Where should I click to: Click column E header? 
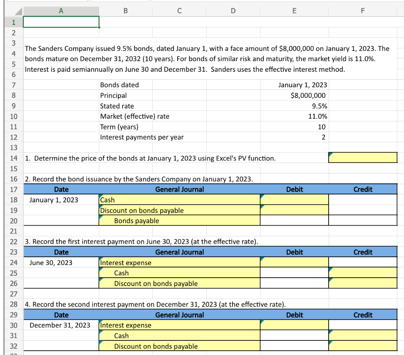click(294, 11)
